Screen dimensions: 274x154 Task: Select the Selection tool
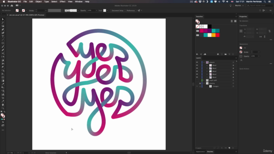pos(3,19)
